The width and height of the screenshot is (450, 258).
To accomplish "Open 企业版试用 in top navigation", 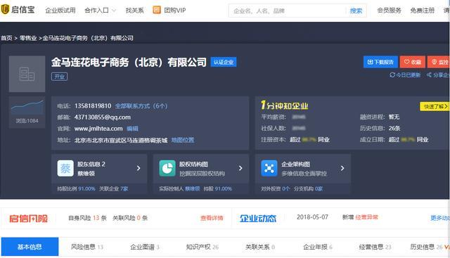I will pos(60,11).
